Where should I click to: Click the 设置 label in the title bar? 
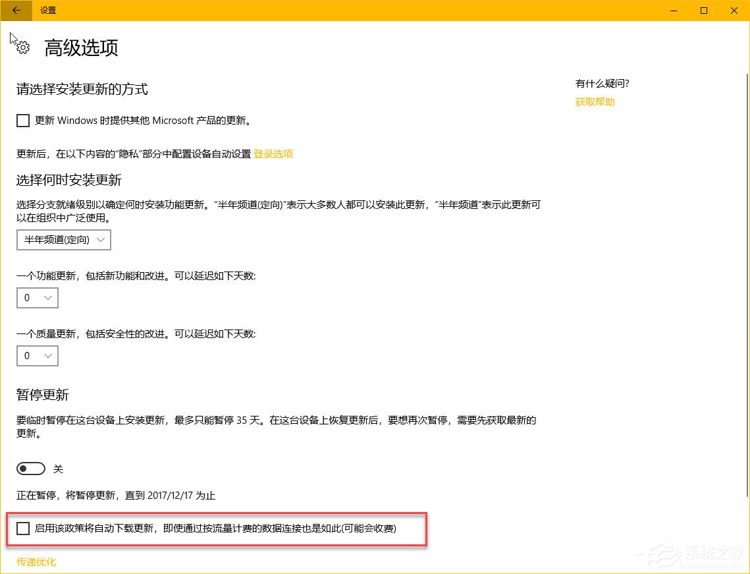(47, 11)
